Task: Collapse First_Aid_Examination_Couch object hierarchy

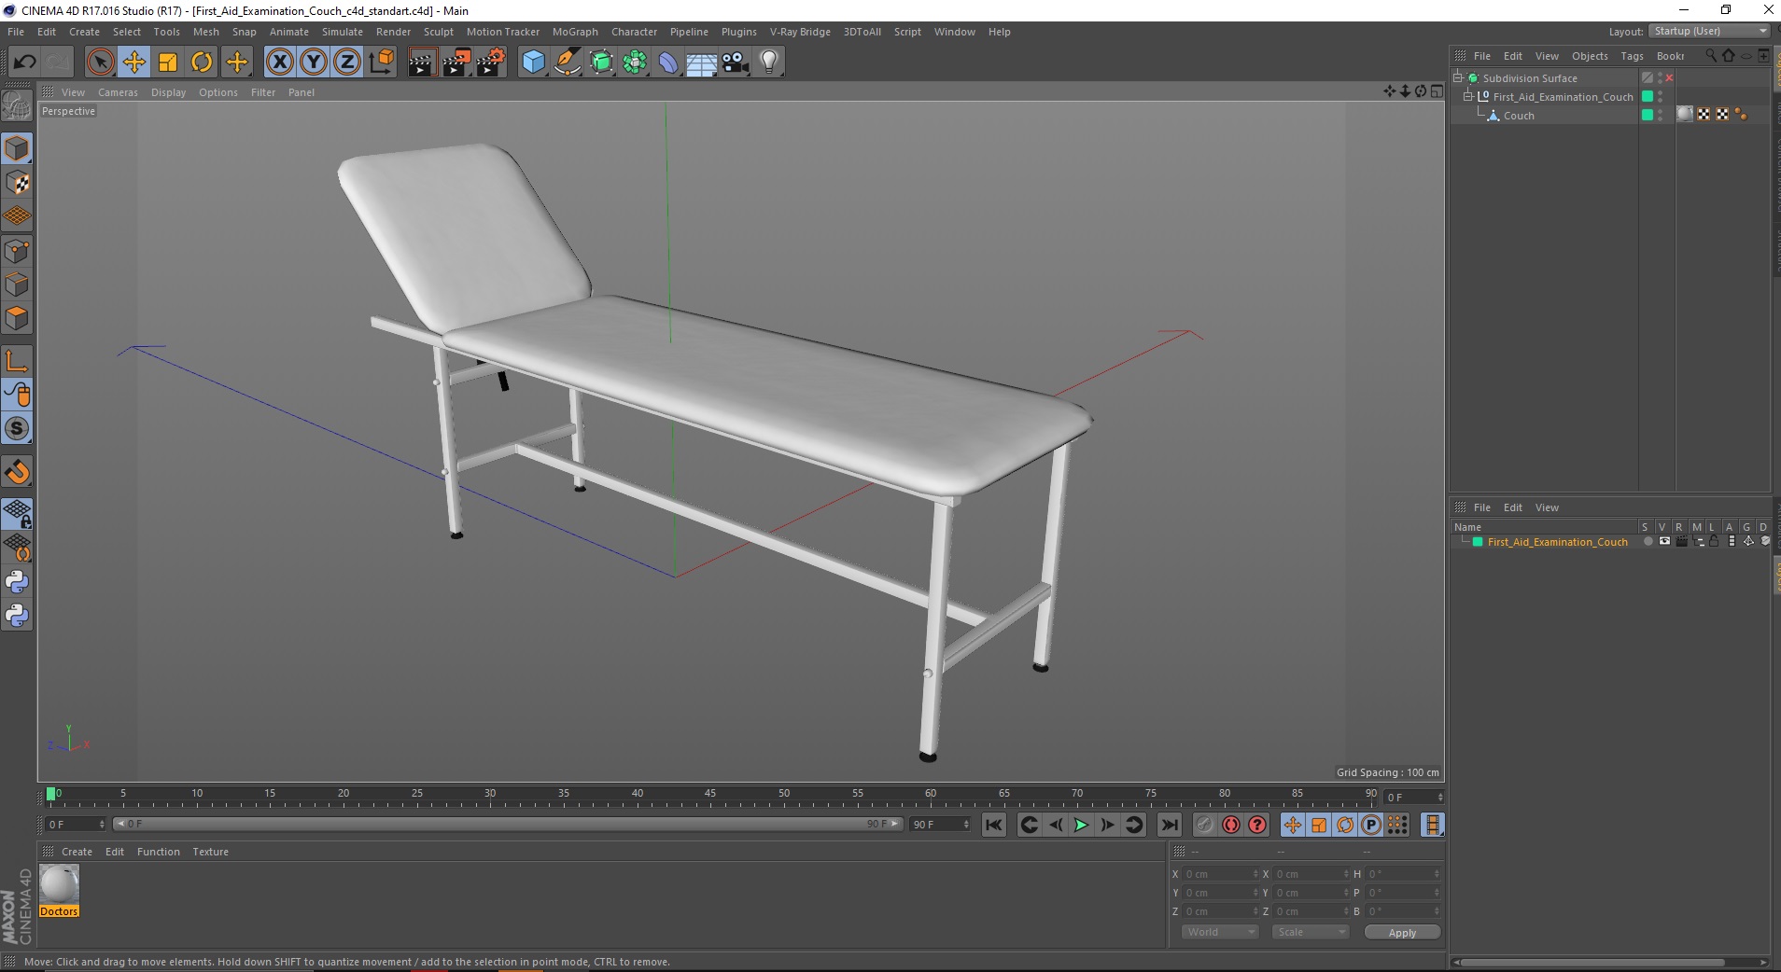Action: 1467,97
